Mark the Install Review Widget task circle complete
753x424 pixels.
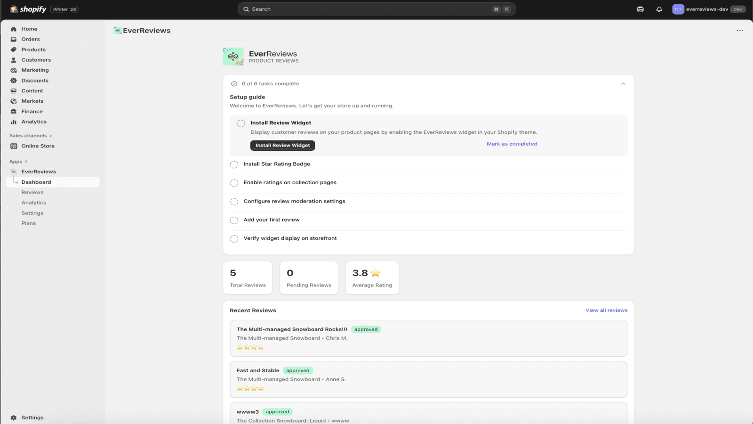(241, 123)
